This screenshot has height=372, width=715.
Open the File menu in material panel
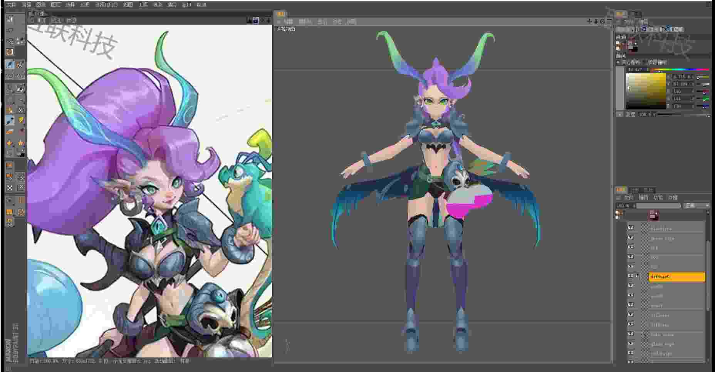(629, 198)
